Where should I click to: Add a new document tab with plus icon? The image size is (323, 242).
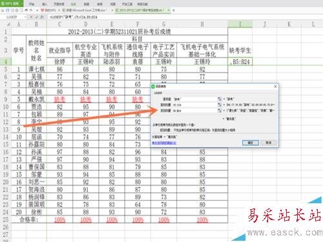(174, 10)
